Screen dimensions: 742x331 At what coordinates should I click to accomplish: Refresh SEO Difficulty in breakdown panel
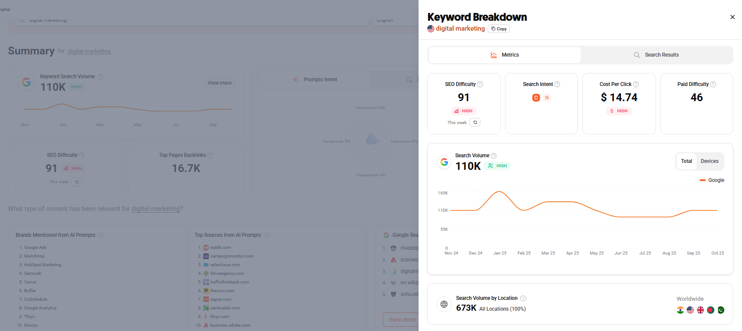475,122
